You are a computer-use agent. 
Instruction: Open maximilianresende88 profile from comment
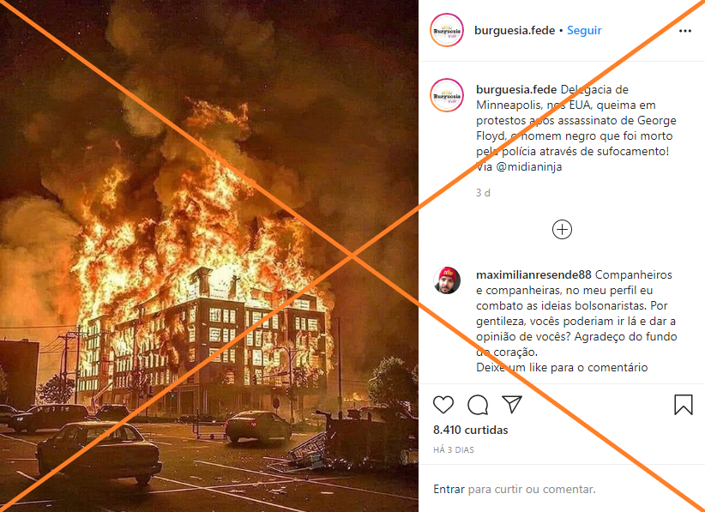coord(533,274)
